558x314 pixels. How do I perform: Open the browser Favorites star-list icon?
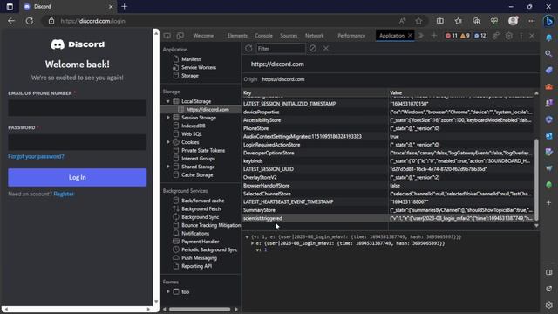tap(458, 21)
